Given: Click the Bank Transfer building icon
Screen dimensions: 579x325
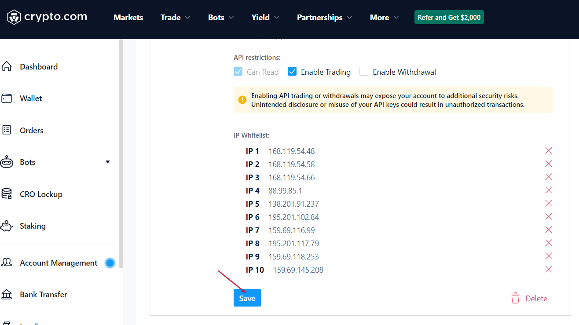Looking at the screenshot, I should point(7,295).
